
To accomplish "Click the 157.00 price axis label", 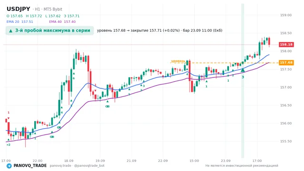I will click(x=286, y=87).
